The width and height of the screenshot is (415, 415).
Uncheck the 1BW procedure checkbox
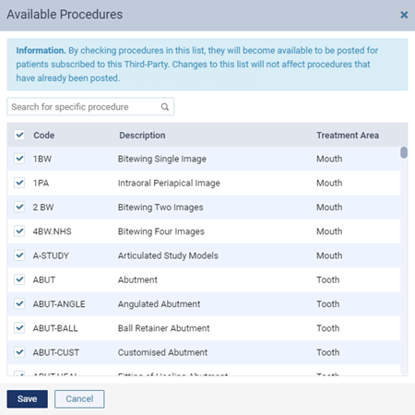(19, 159)
